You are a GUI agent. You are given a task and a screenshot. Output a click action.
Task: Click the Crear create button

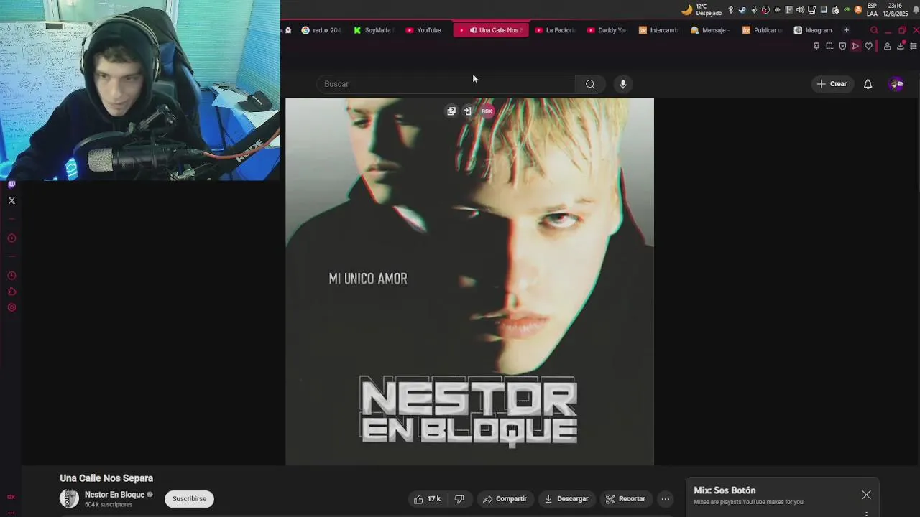click(x=832, y=84)
